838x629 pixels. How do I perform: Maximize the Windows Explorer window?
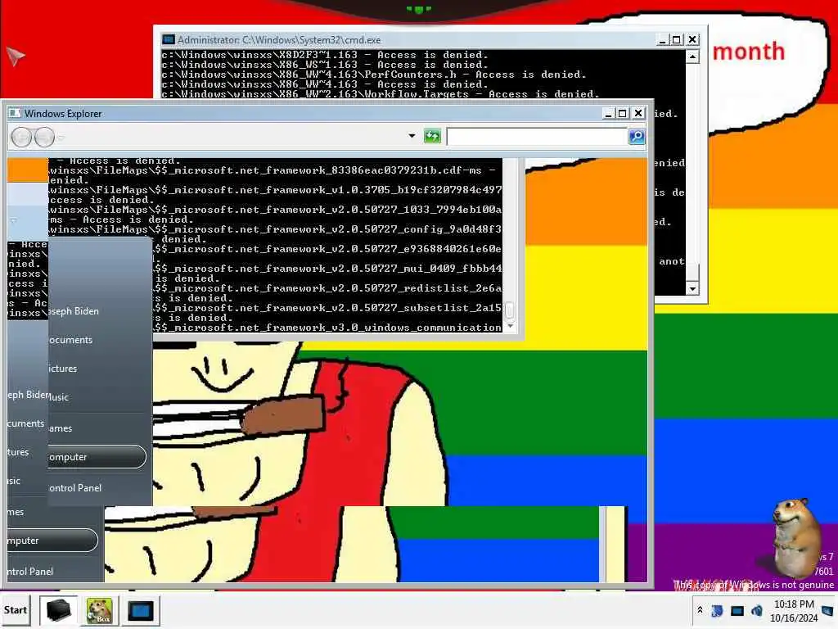(x=623, y=113)
